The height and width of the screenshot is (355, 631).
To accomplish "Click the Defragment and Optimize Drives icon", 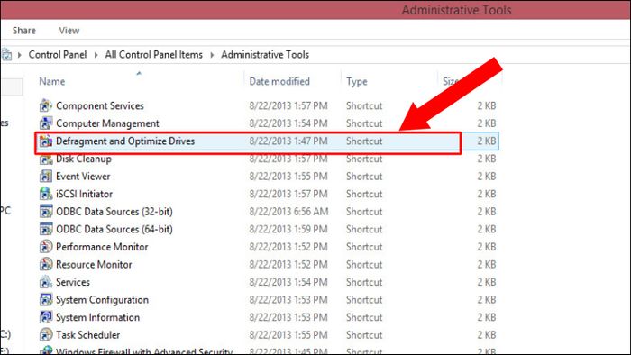I will [x=46, y=141].
